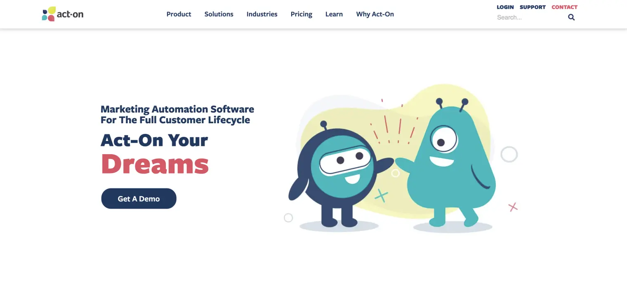Open the Learn menu item
This screenshot has height=284, width=627.
pyautogui.click(x=334, y=14)
